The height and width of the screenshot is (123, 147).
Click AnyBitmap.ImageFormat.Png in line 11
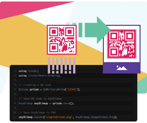tap(95, 117)
